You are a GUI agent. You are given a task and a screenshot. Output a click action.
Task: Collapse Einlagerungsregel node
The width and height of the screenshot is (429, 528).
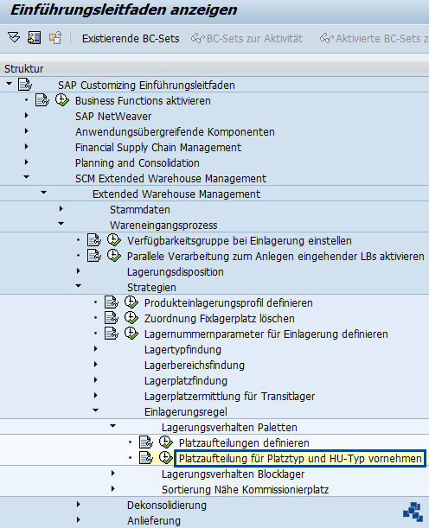pyautogui.click(x=95, y=410)
